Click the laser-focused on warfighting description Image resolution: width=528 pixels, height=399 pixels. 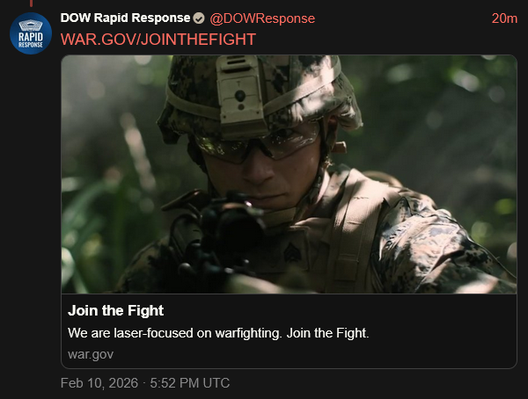tap(218, 333)
